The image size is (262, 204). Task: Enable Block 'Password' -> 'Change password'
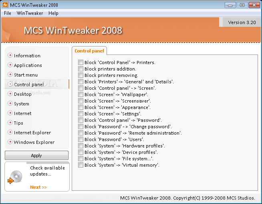tap(81, 126)
